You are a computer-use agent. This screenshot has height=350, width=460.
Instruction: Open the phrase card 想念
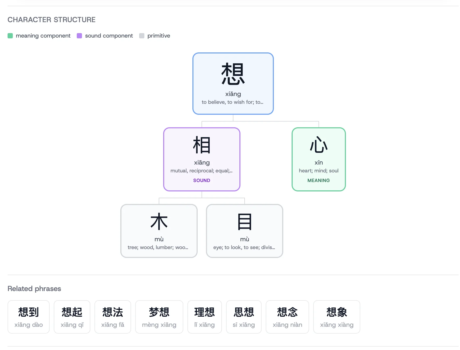click(x=287, y=317)
